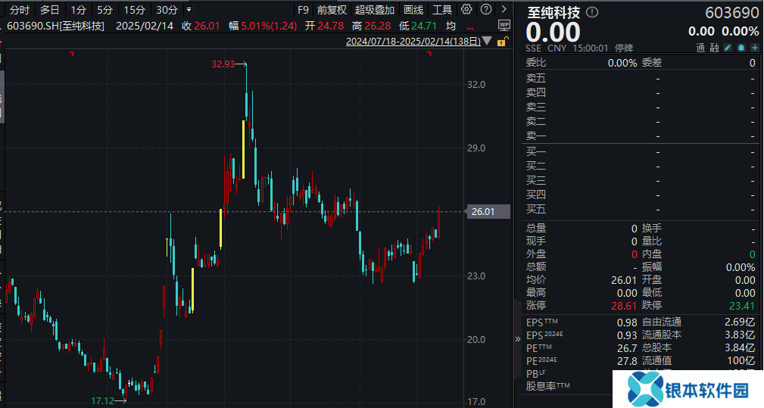This screenshot has height=408, width=764.
Task: Click the F9 button
Action: (303, 10)
